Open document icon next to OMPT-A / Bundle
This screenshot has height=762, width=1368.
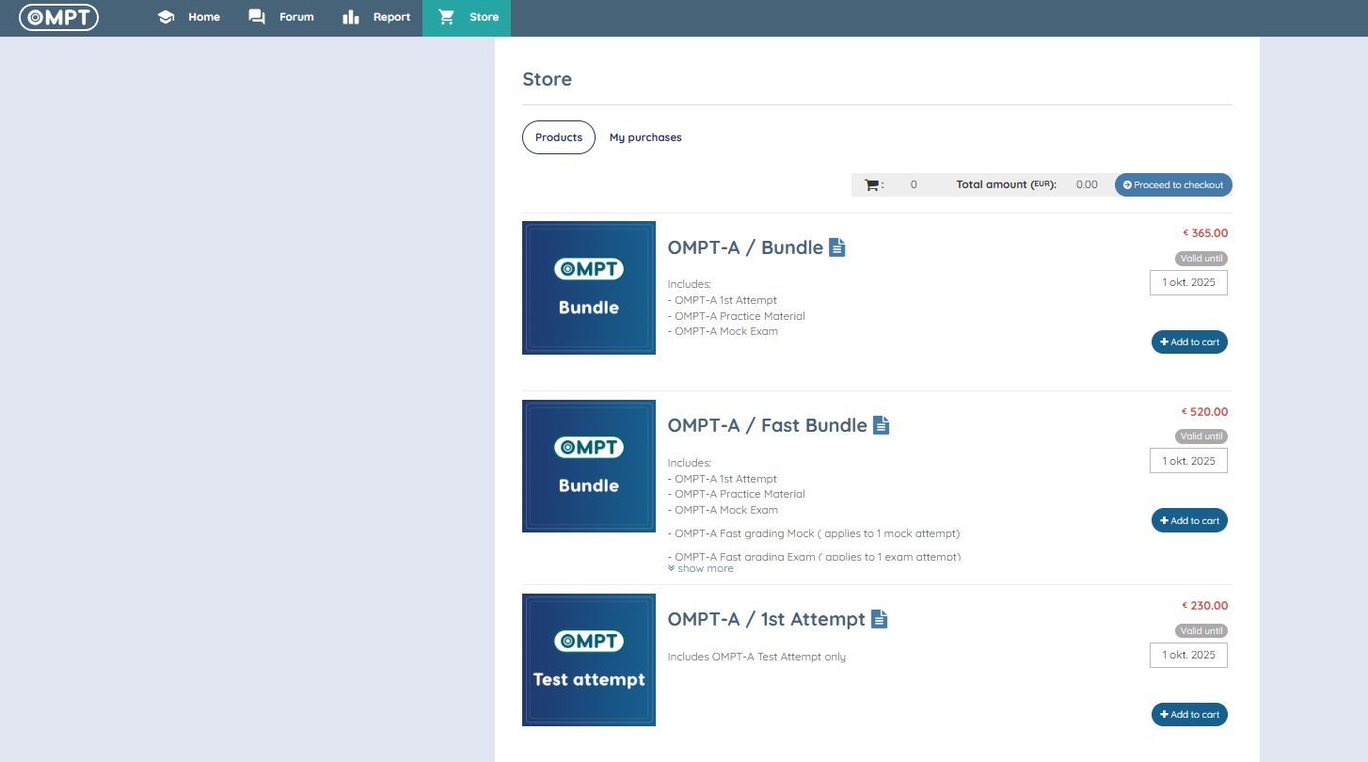pyautogui.click(x=837, y=247)
